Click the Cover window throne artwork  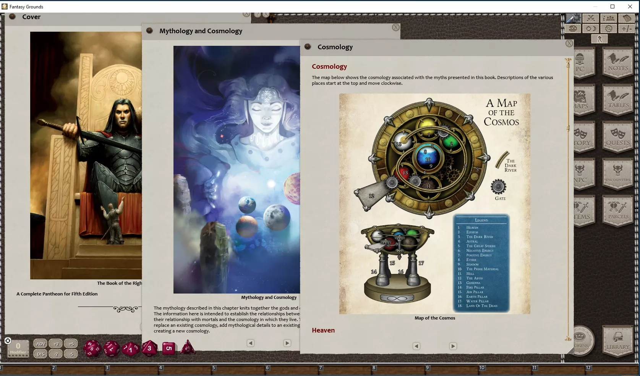[x=86, y=155]
